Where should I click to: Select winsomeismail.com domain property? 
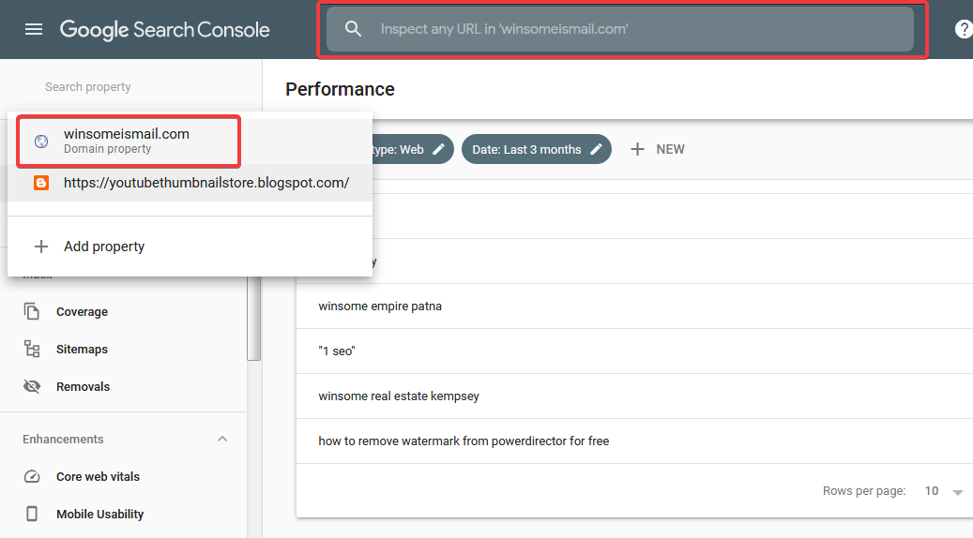[x=127, y=140]
